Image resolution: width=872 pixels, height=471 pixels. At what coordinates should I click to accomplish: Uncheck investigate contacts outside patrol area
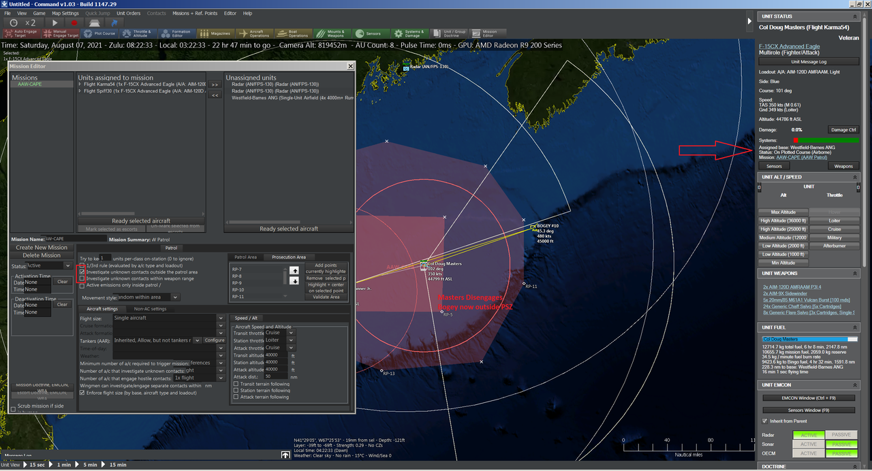[82, 272]
